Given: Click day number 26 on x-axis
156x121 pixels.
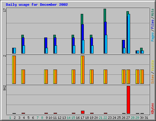Looking at the screenshot, I should point(123,118).
